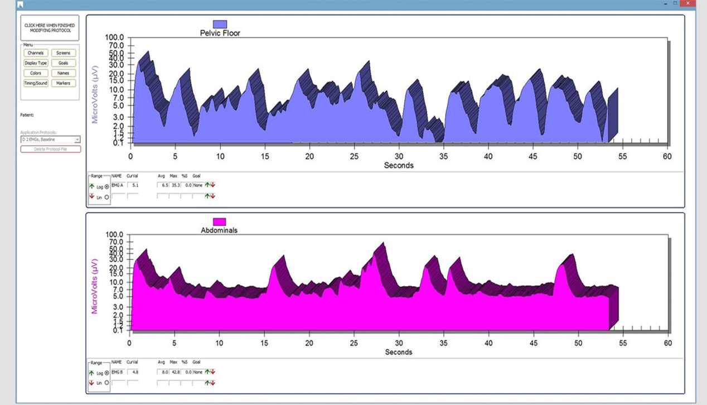Click the EMG B CurVal value 4.8

[133, 371]
